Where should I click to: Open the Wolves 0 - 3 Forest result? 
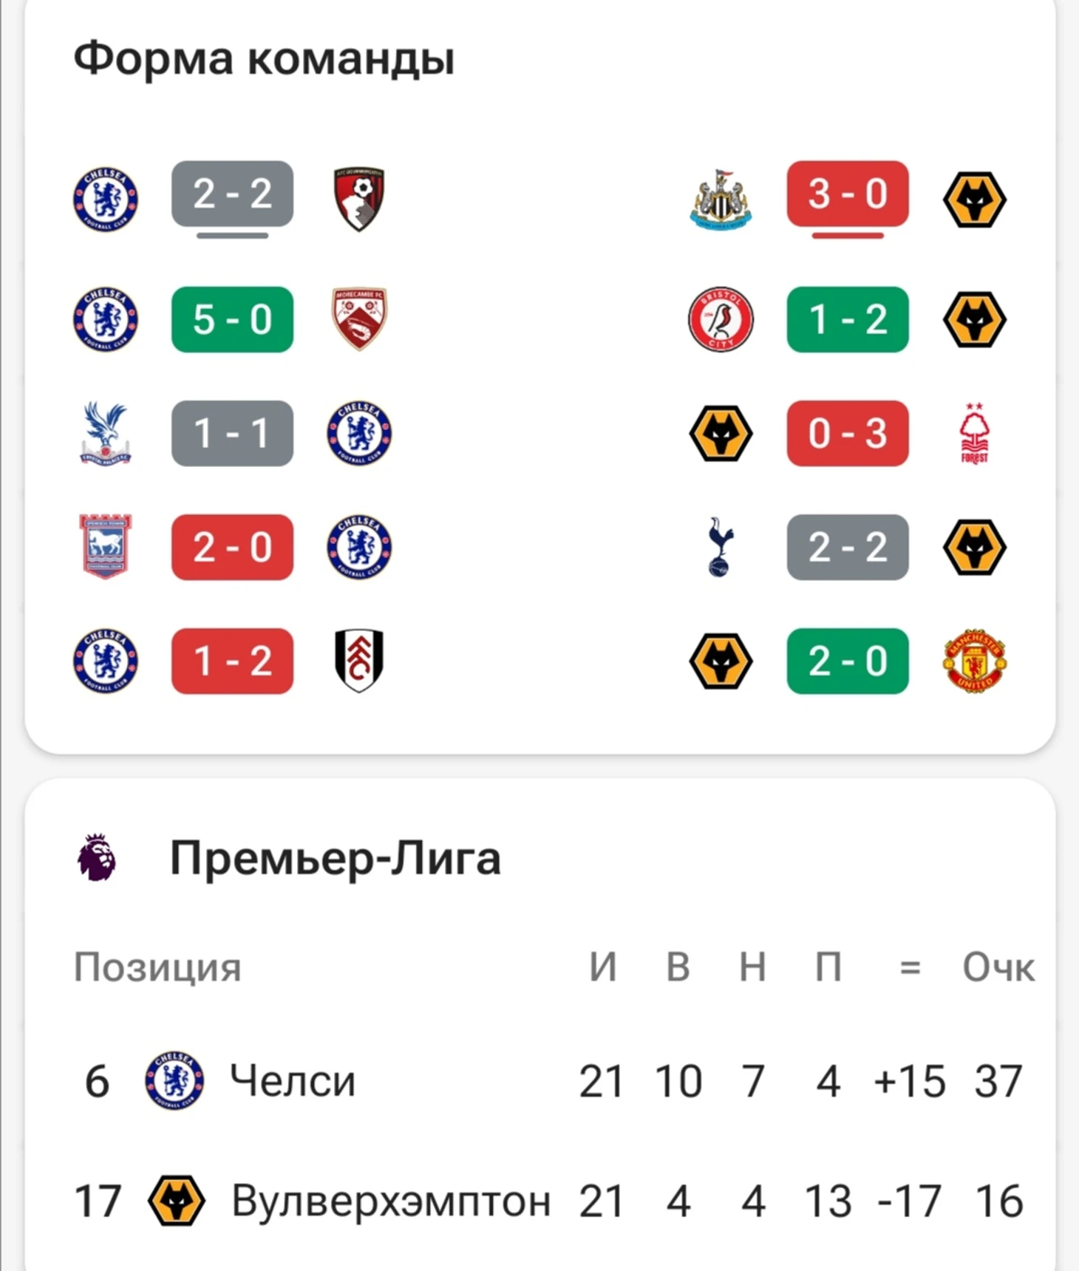(848, 433)
